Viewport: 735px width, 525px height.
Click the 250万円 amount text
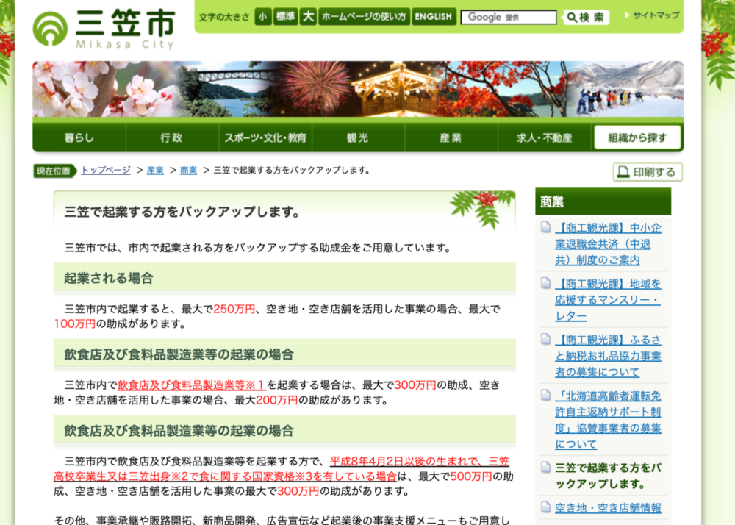234,309
